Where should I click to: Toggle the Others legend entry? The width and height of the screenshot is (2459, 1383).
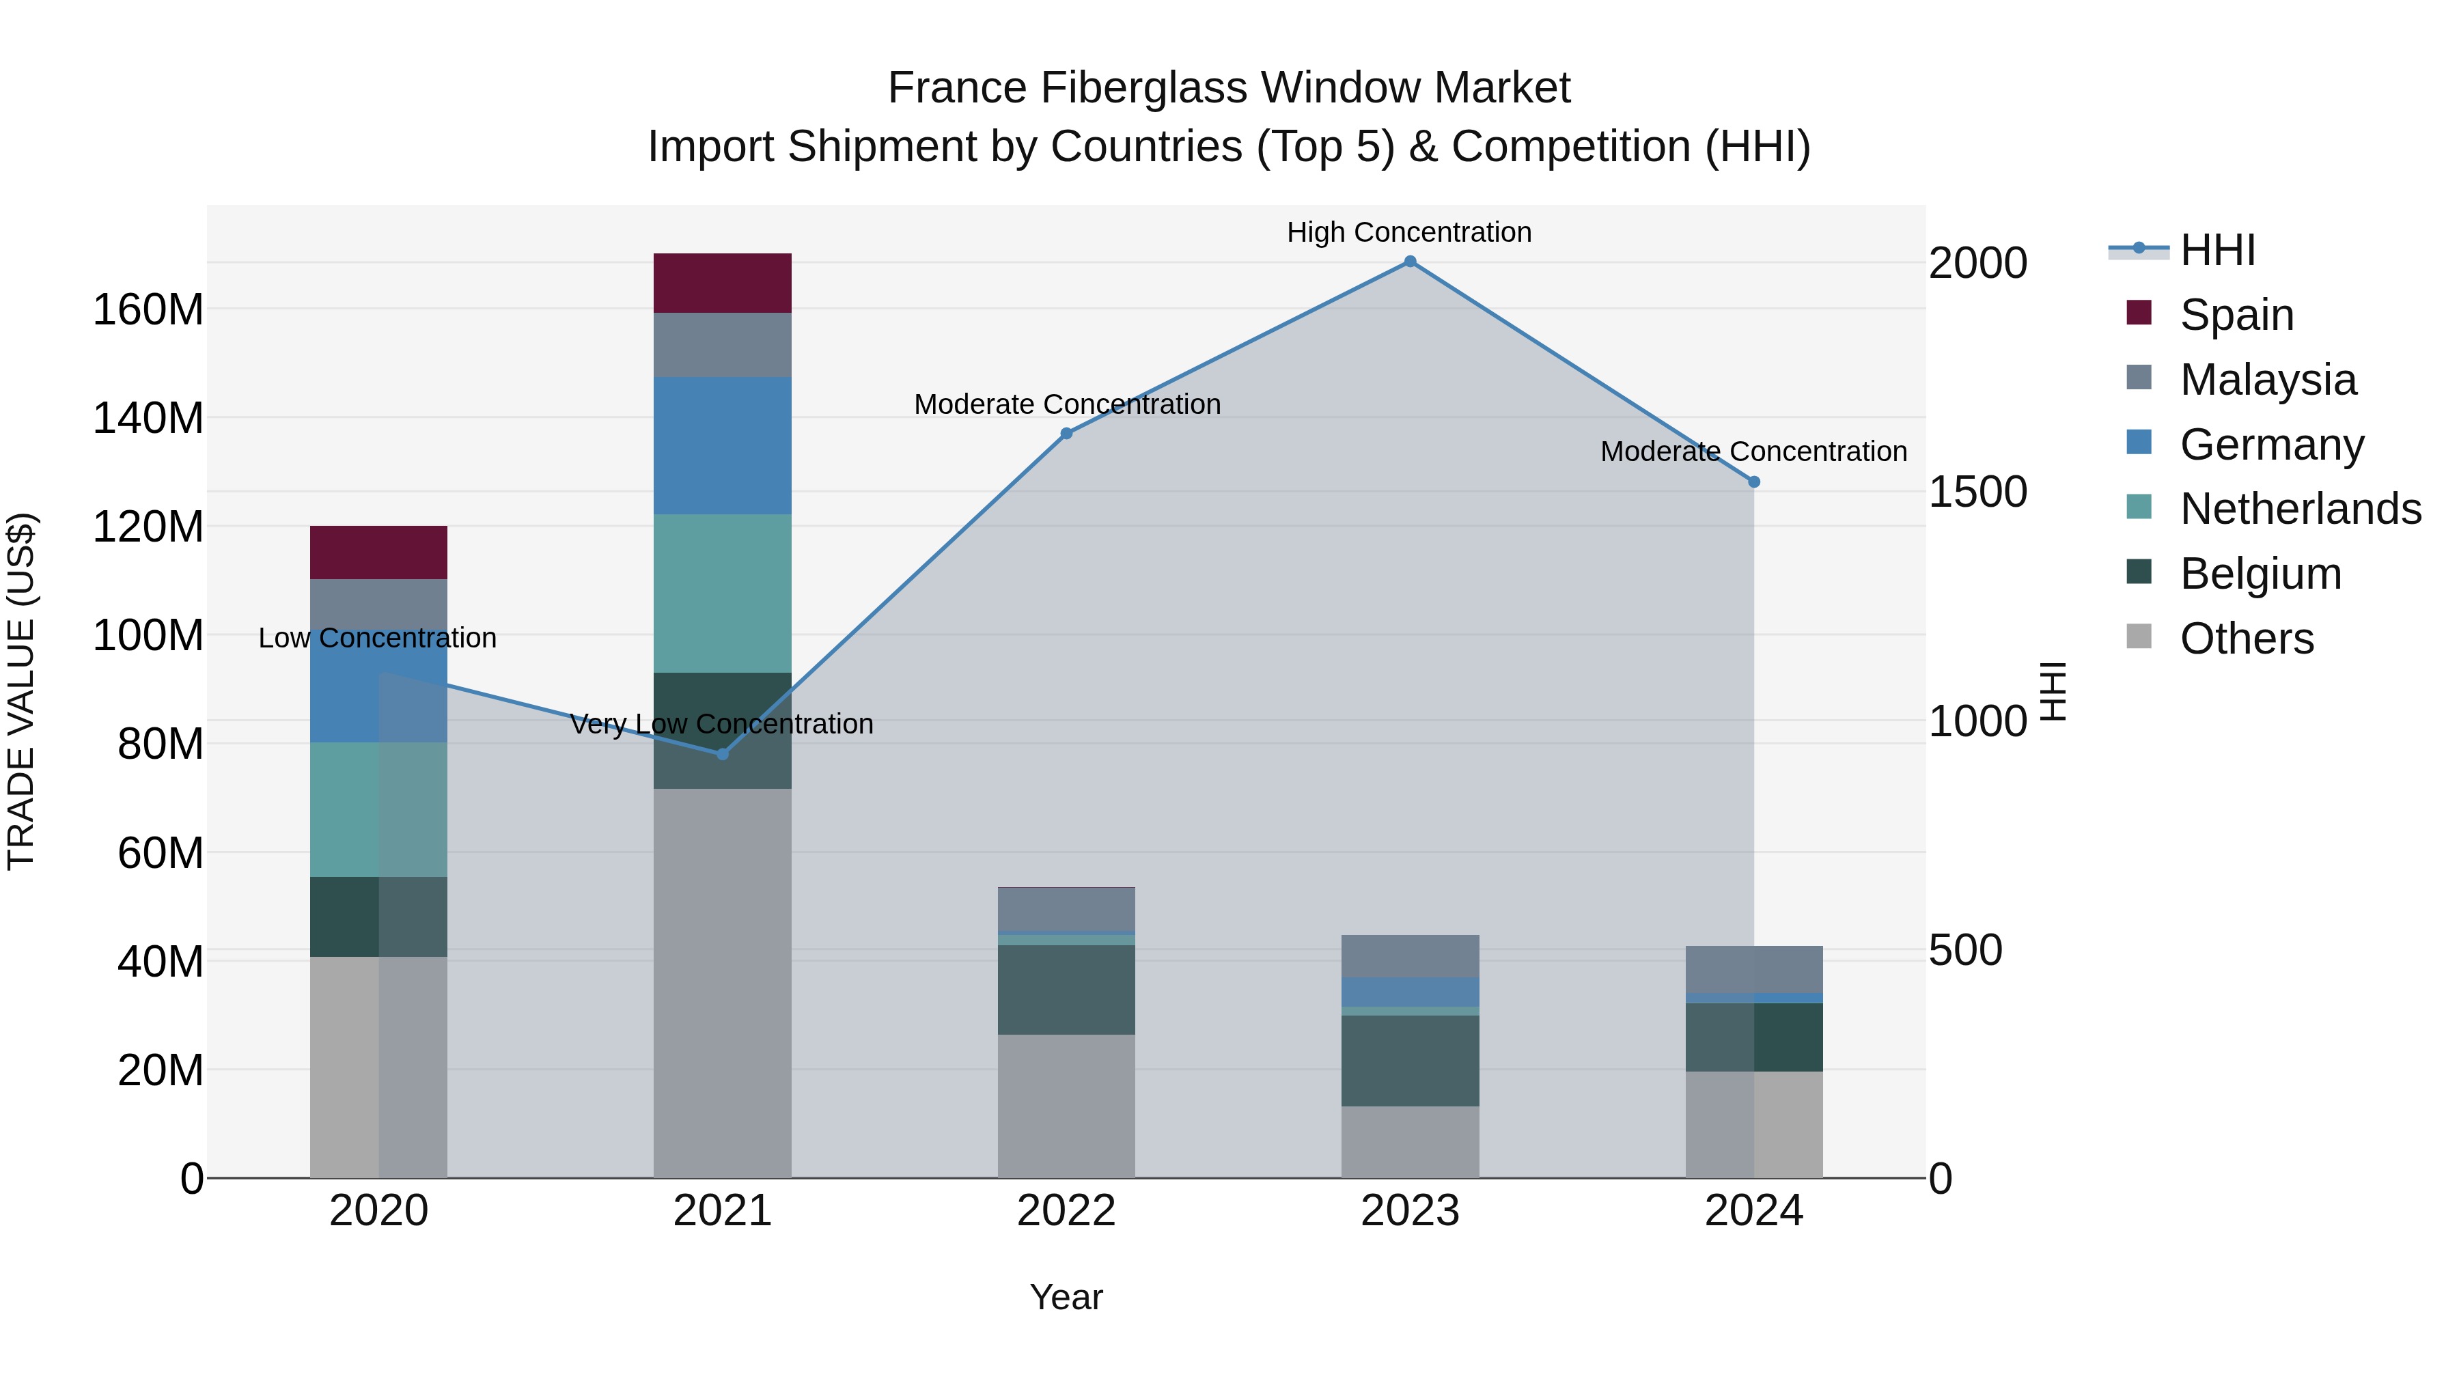[x=2221, y=639]
